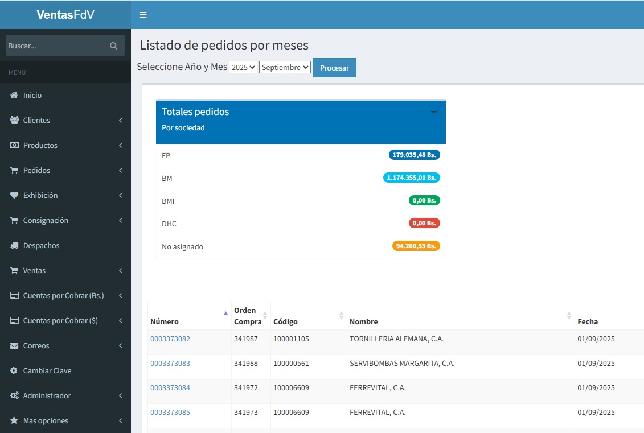The height and width of the screenshot is (433, 644).
Task: Open the Ventas menu item
Action: tap(65, 270)
